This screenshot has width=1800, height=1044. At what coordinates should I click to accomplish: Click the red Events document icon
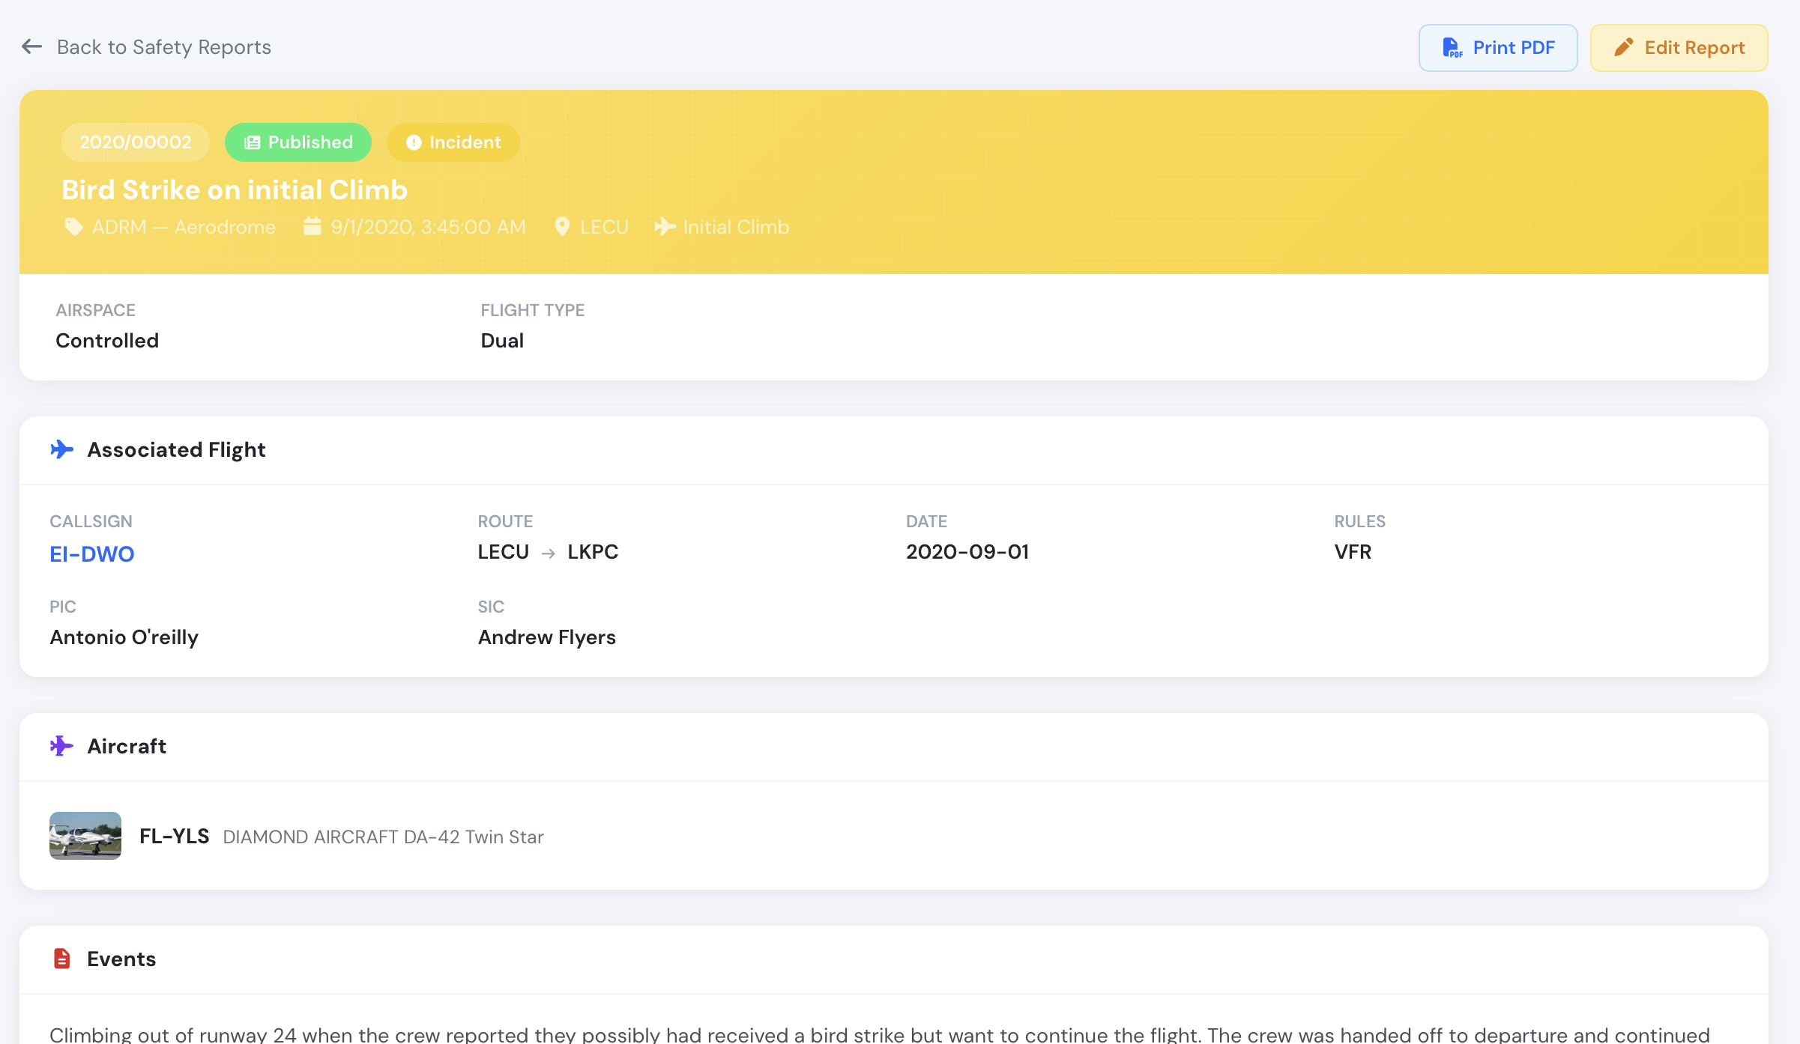62,959
